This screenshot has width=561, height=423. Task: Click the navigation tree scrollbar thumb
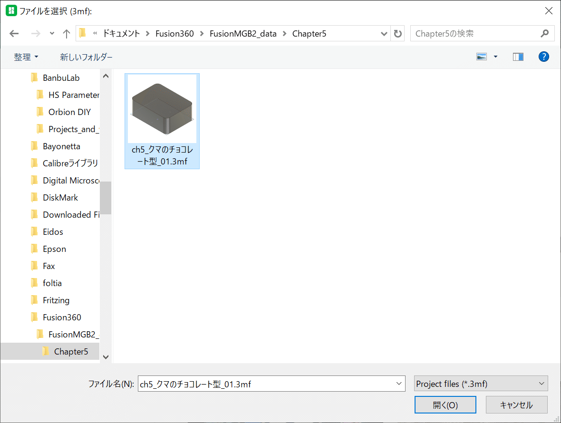tap(106, 198)
